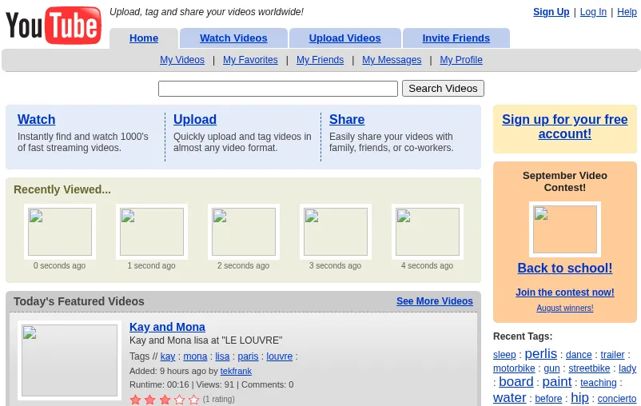Open the August winners! link
The width and height of the screenshot is (641, 406).
[565, 308]
